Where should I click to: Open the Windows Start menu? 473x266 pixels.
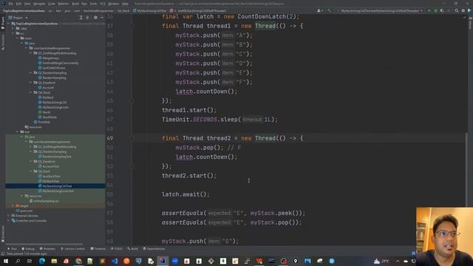click(6, 261)
